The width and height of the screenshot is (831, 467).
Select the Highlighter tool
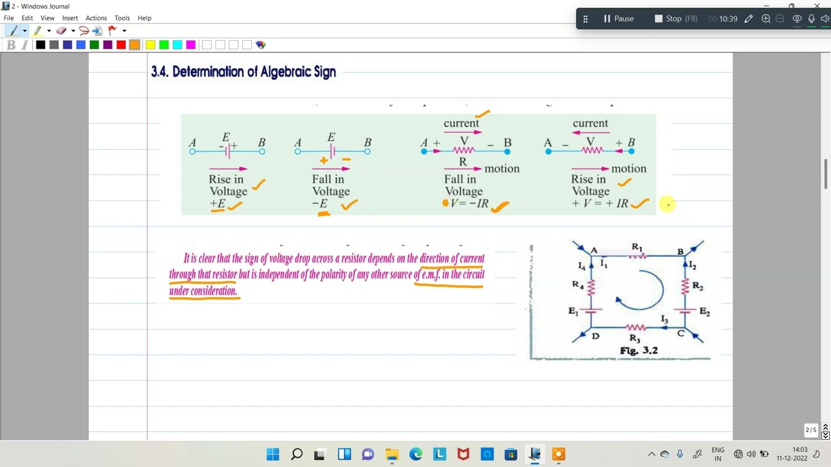tap(38, 30)
